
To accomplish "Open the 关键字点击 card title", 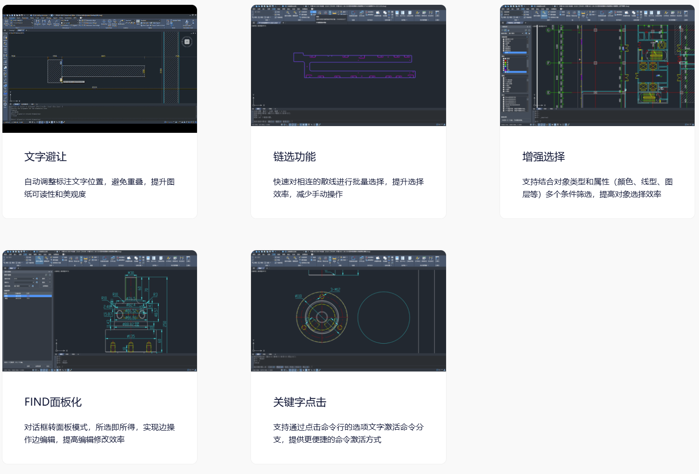I will [x=300, y=402].
